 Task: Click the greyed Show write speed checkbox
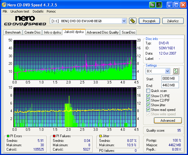coord(148,114)
